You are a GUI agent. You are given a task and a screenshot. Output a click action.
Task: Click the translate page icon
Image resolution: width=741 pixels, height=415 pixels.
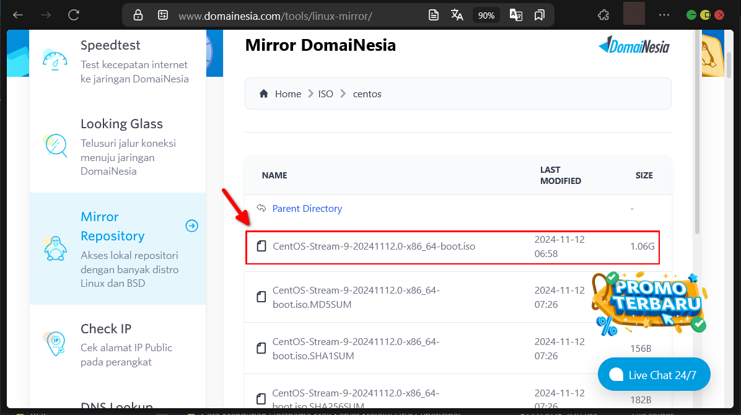[x=457, y=15]
